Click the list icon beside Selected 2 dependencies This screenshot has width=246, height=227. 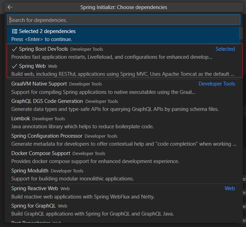point(15,31)
